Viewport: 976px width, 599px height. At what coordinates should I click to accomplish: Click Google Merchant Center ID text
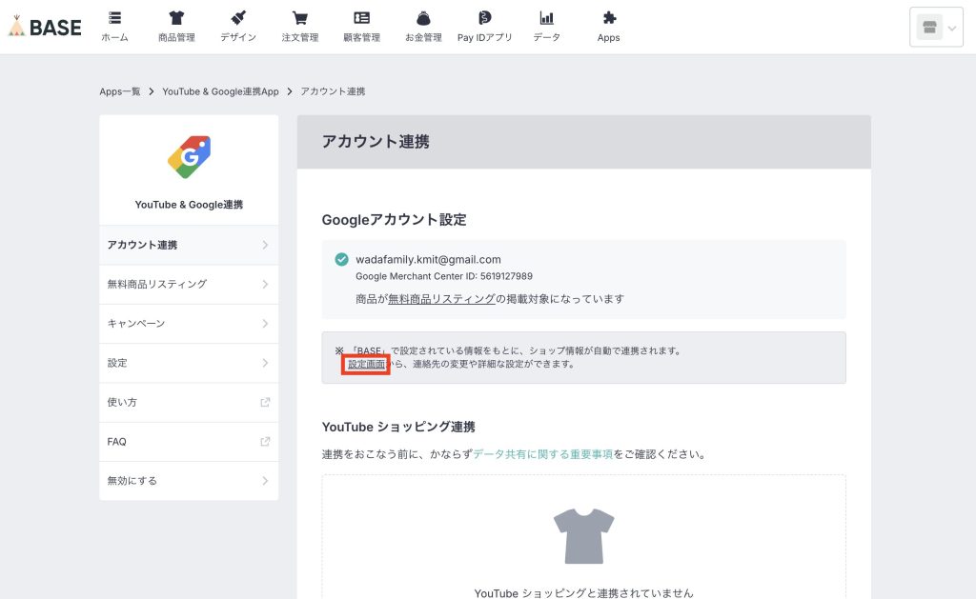pyautogui.click(x=444, y=276)
